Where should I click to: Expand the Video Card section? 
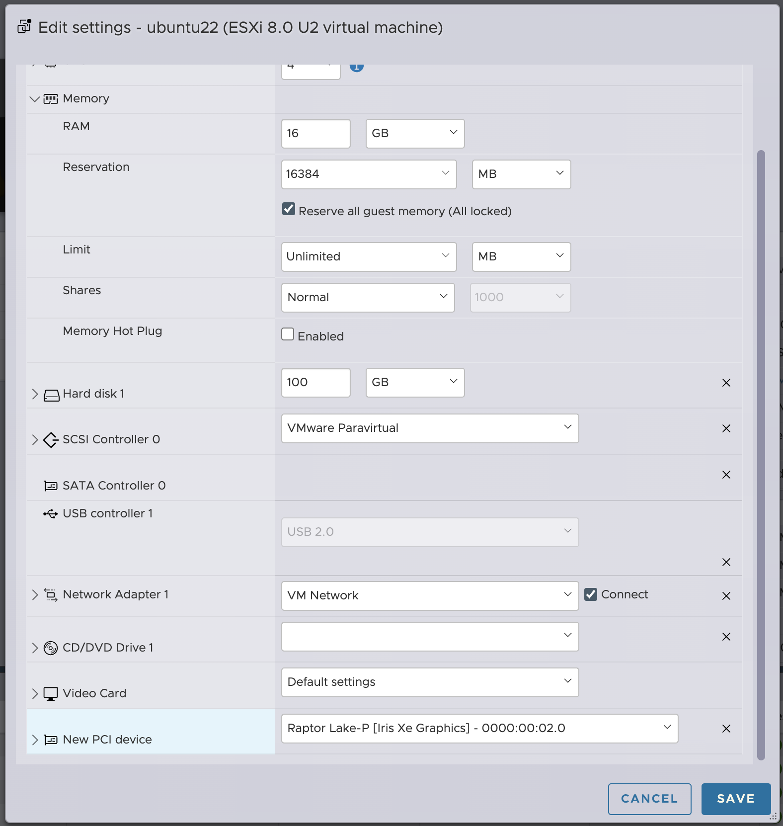35,694
